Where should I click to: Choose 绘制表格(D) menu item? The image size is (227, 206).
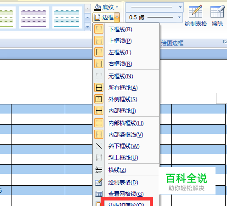(126, 183)
